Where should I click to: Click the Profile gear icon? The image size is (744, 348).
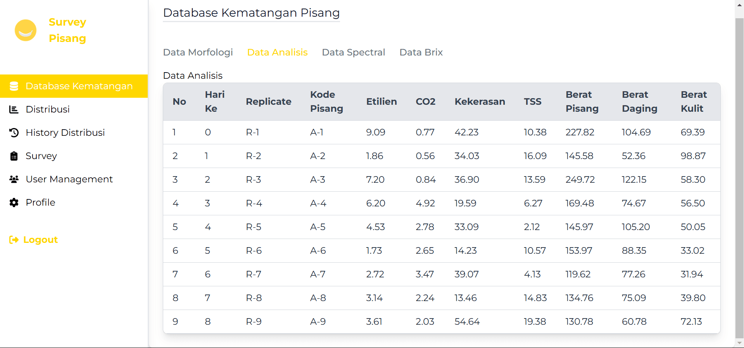coord(14,203)
